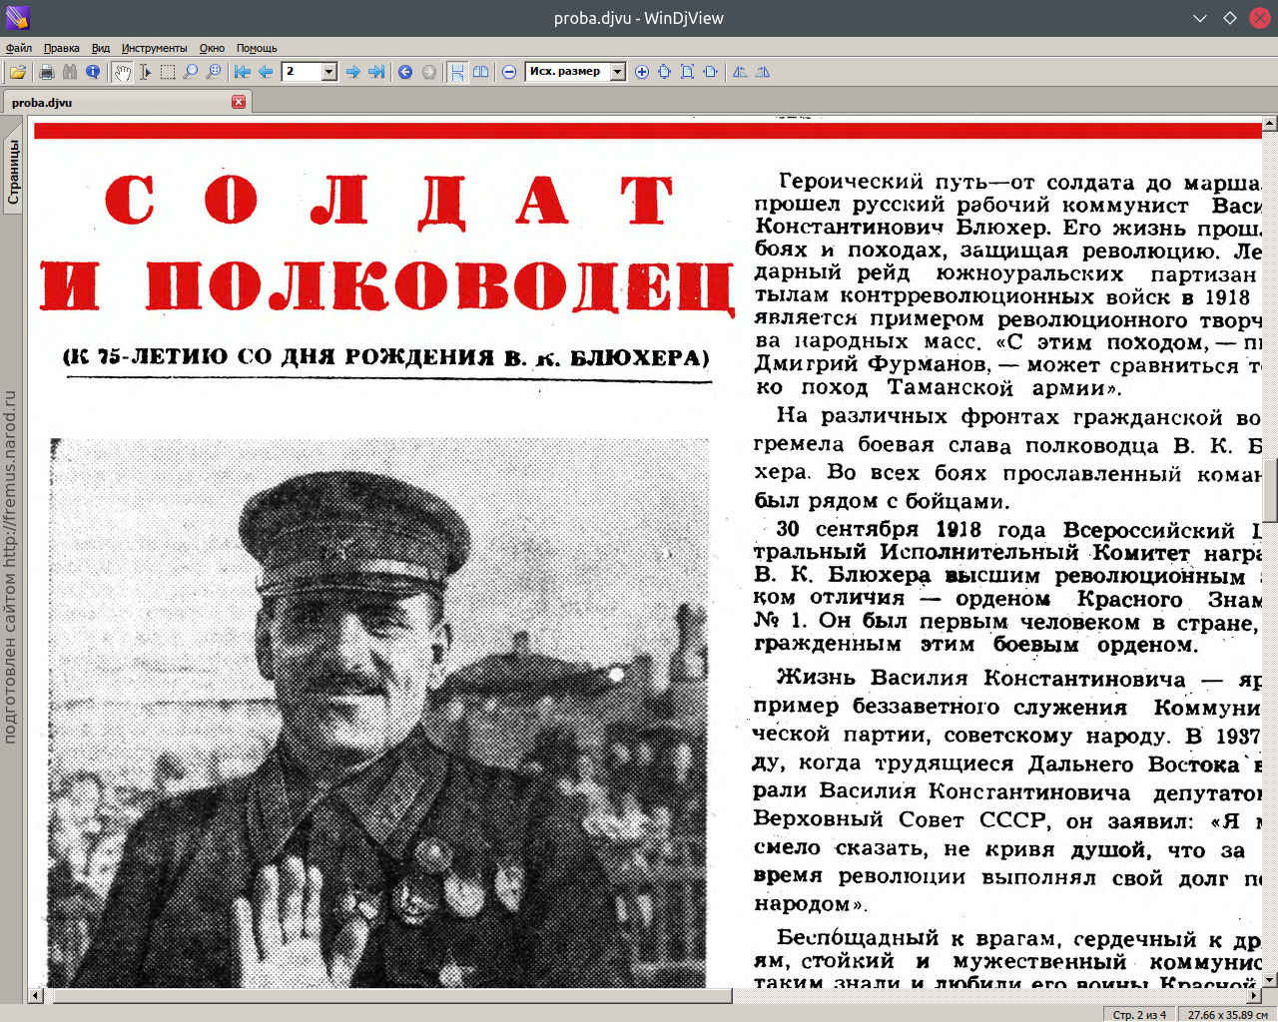Open the Правка menu
Viewport: 1278px width, 1022px height.
[62, 48]
